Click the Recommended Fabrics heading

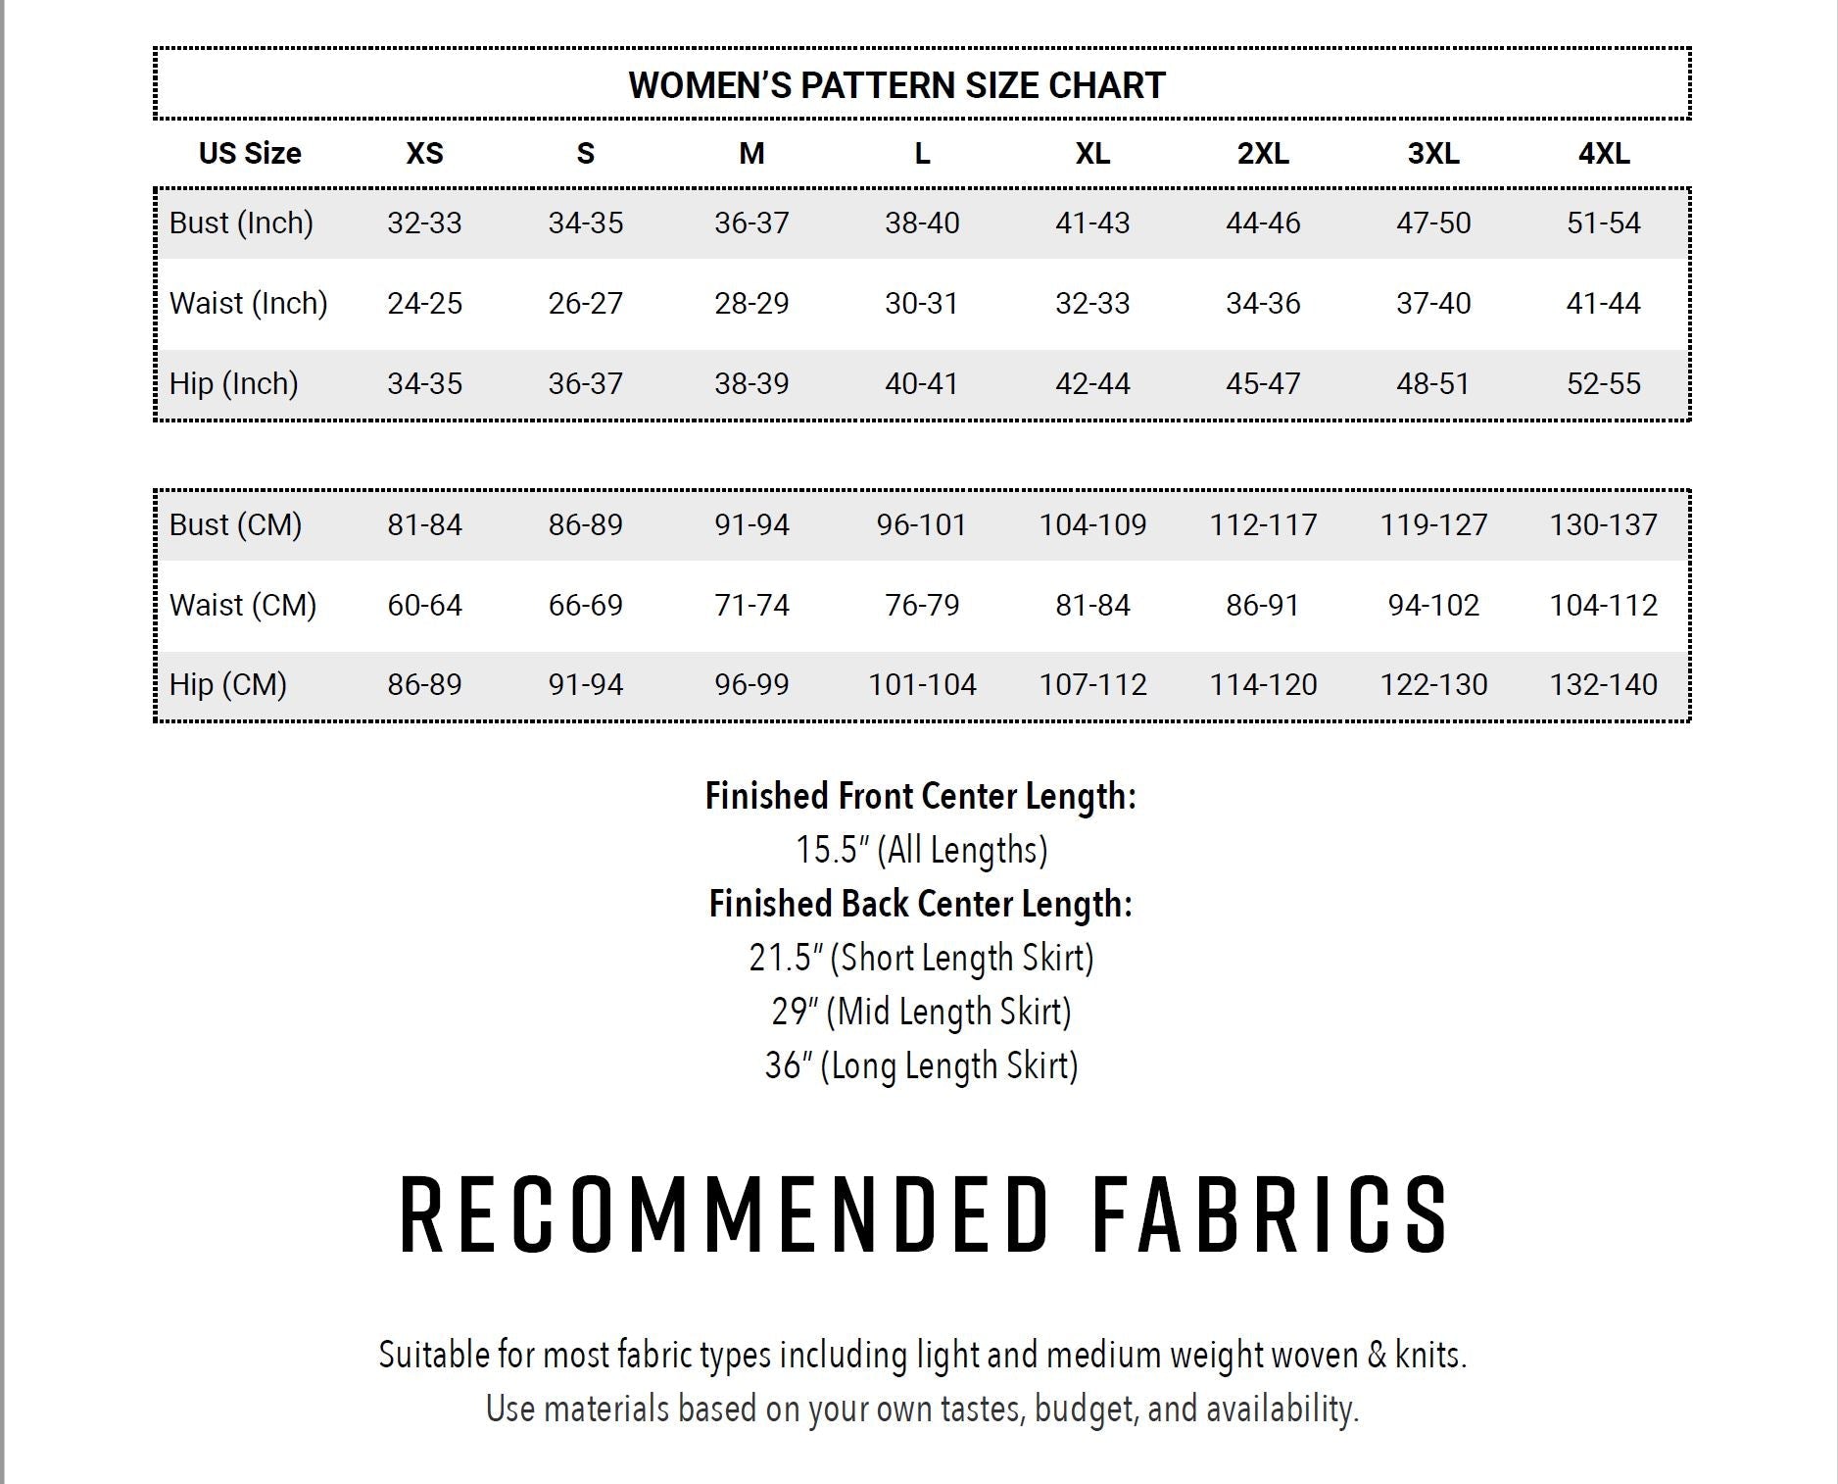pyautogui.click(x=922, y=1215)
